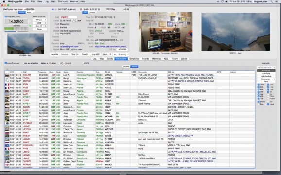
Task: Click the France flag in first F5IG row
Action: [7, 84]
